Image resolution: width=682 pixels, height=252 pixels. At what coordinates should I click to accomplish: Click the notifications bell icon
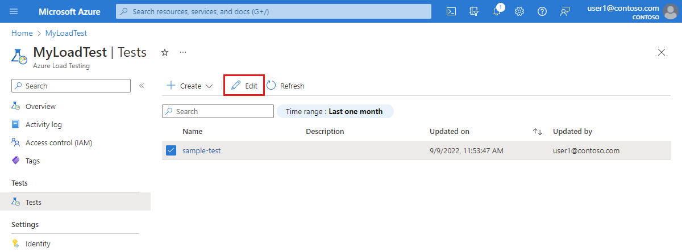coord(497,11)
